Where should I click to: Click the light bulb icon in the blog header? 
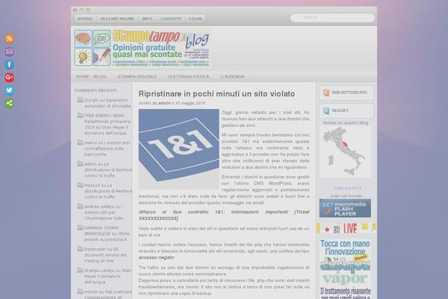[x=83, y=57]
